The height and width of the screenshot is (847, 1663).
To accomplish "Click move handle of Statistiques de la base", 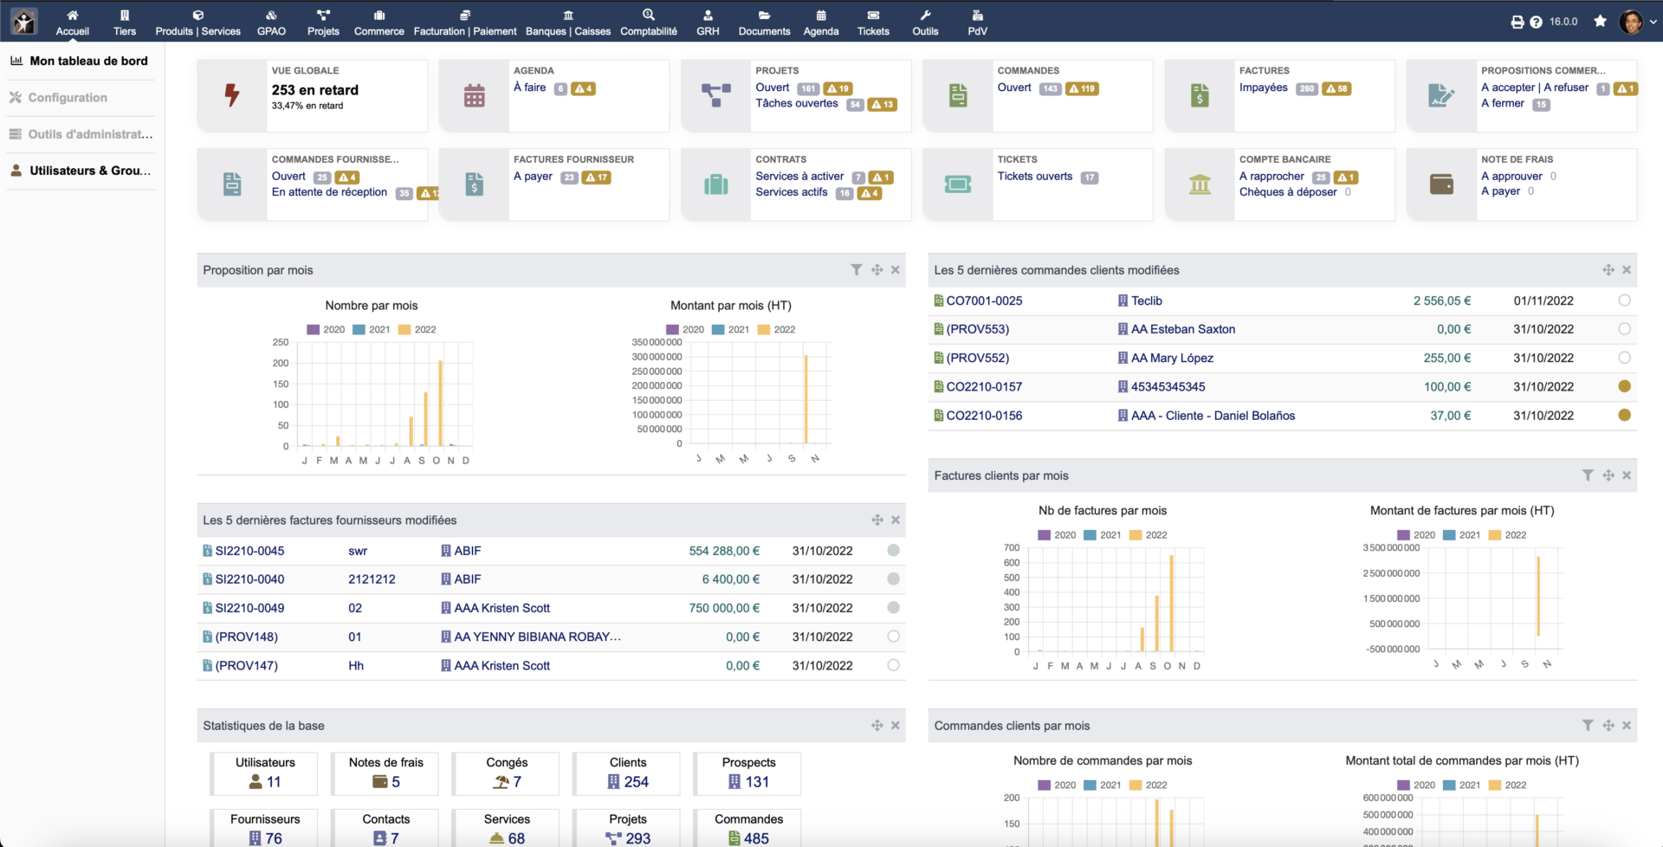I will (x=877, y=726).
